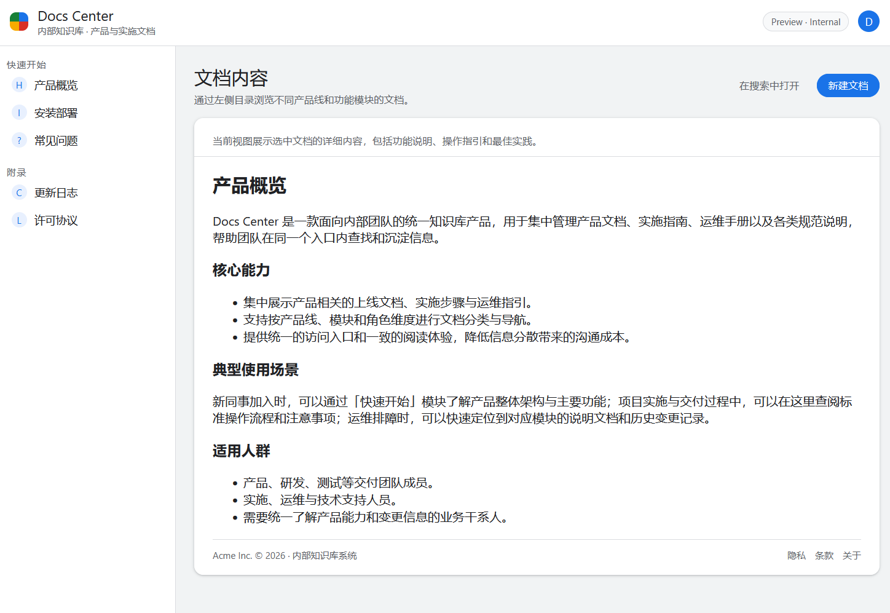890x613 pixels.
Task: Open the 条款 footer link
Action: pos(824,555)
